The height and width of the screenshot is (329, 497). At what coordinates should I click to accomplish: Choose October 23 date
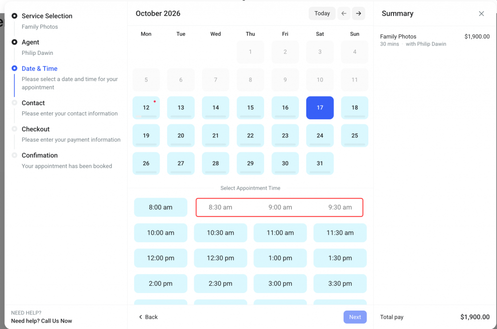(x=285, y=136)
